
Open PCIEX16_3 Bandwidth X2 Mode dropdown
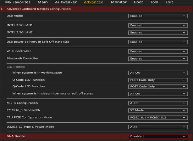[158, 110]
